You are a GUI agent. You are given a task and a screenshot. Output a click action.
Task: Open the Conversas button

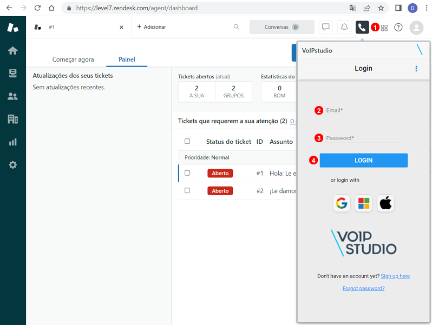pos(282,27)
